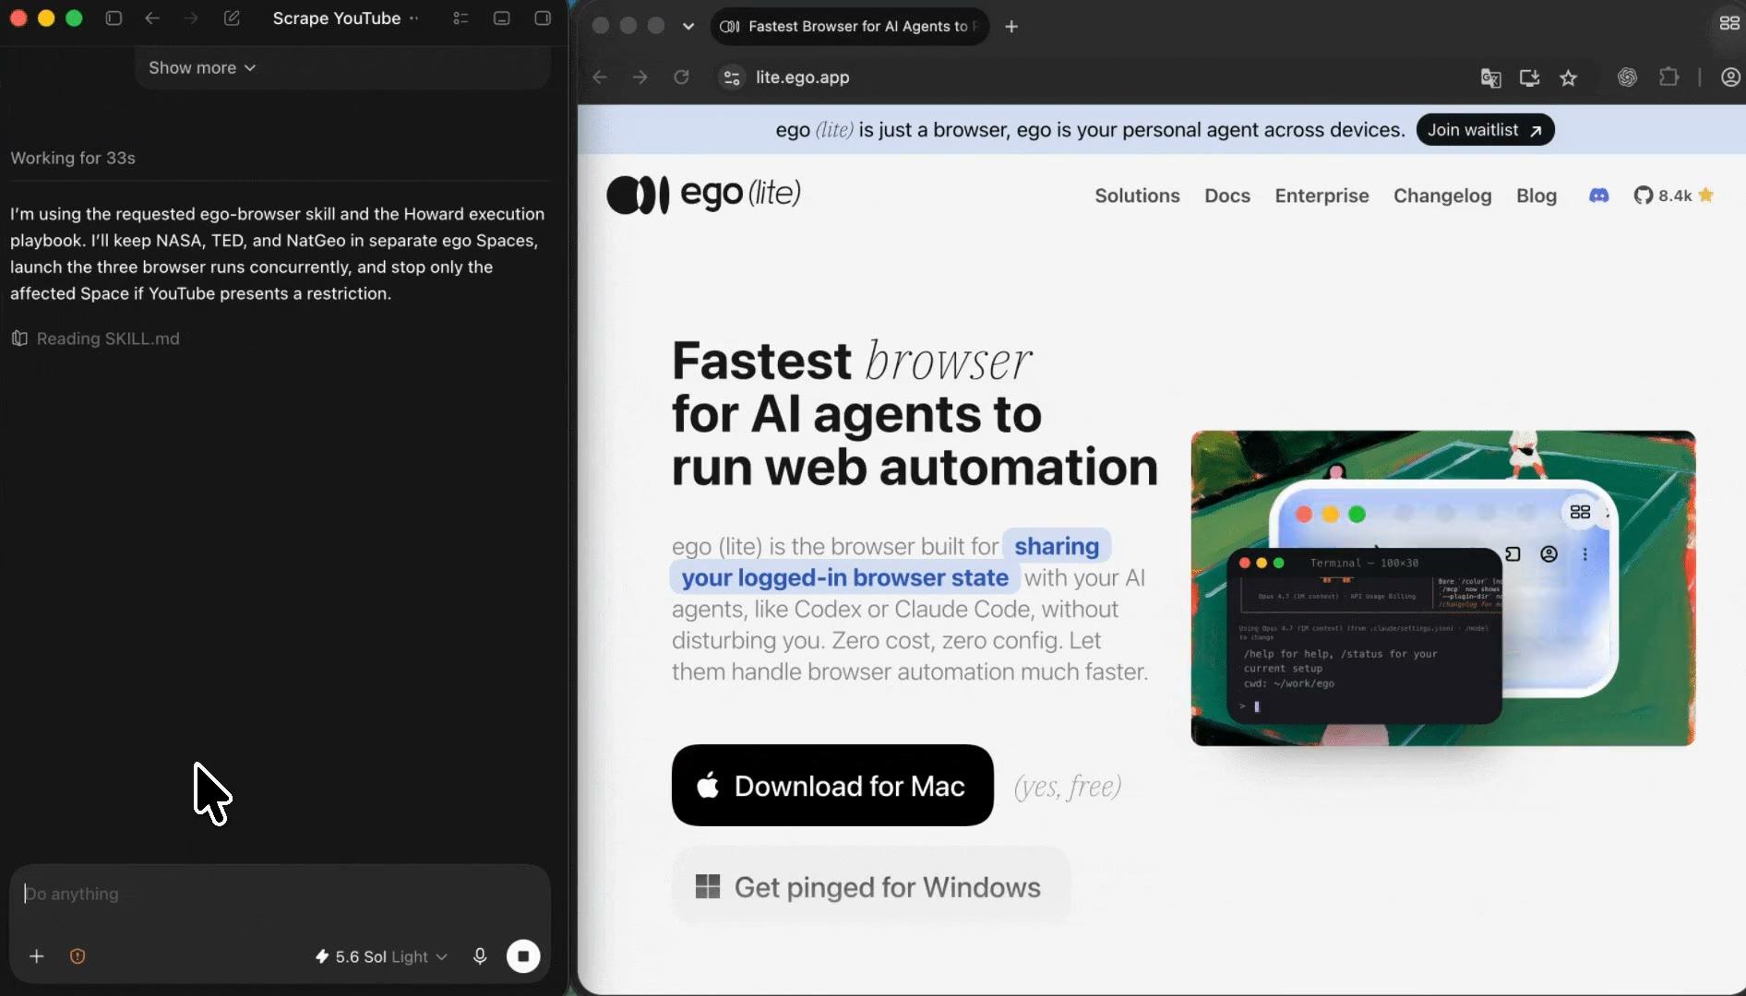The height and width of the screenshot is (996, 1746).
Task: Go to the ego (lite) homepage logo
Action: (703, 195)
